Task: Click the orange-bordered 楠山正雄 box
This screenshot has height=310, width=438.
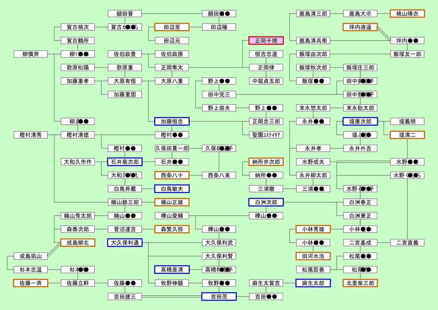Action: [172, 203]
